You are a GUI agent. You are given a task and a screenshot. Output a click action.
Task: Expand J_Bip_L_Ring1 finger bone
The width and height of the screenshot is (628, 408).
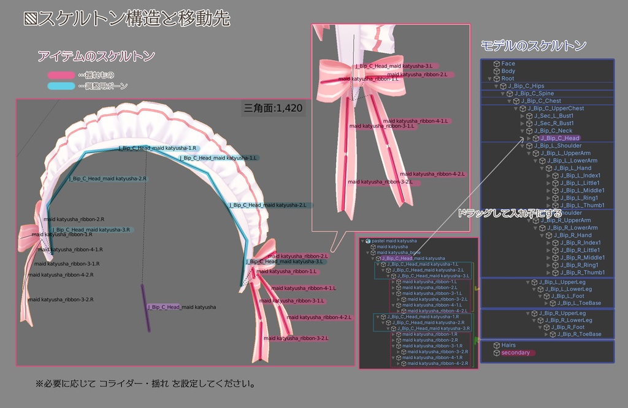coord(549,198)
